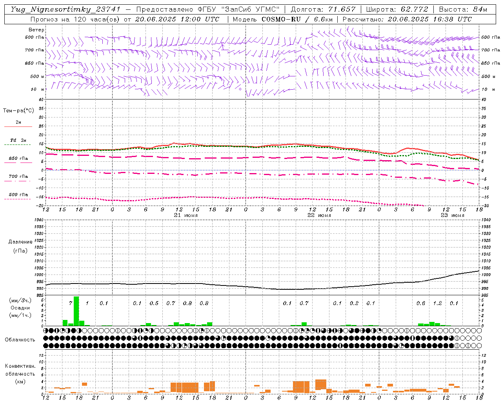Click the '700 гПа' temperature legend line sample
Image resolution: width=502 pixels, height=401 pixels.
click(18, 181)
